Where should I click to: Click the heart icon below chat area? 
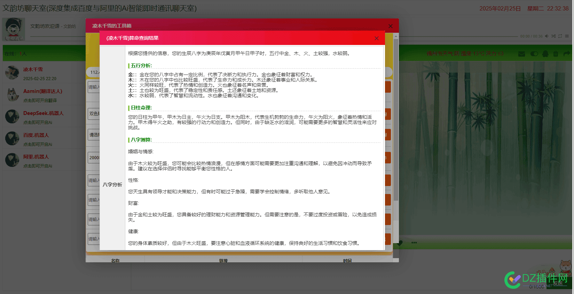coord(400,243)
